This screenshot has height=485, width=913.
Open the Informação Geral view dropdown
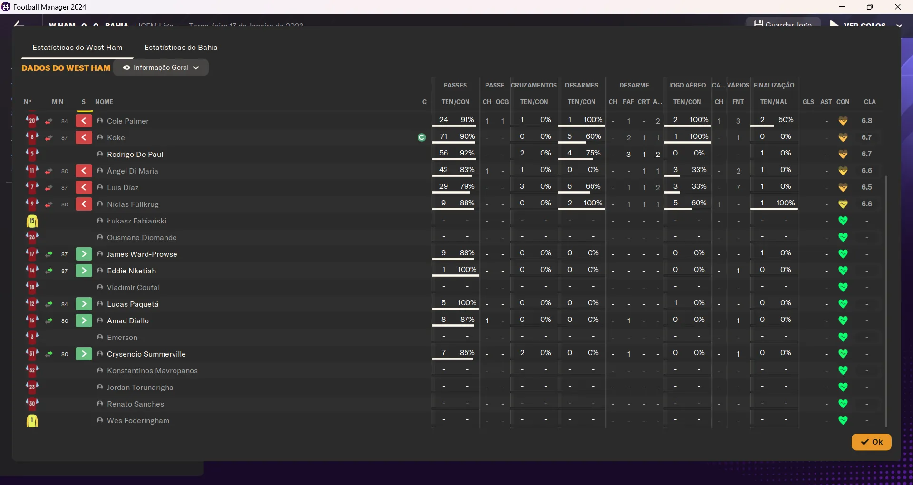[x=161, y=68]
